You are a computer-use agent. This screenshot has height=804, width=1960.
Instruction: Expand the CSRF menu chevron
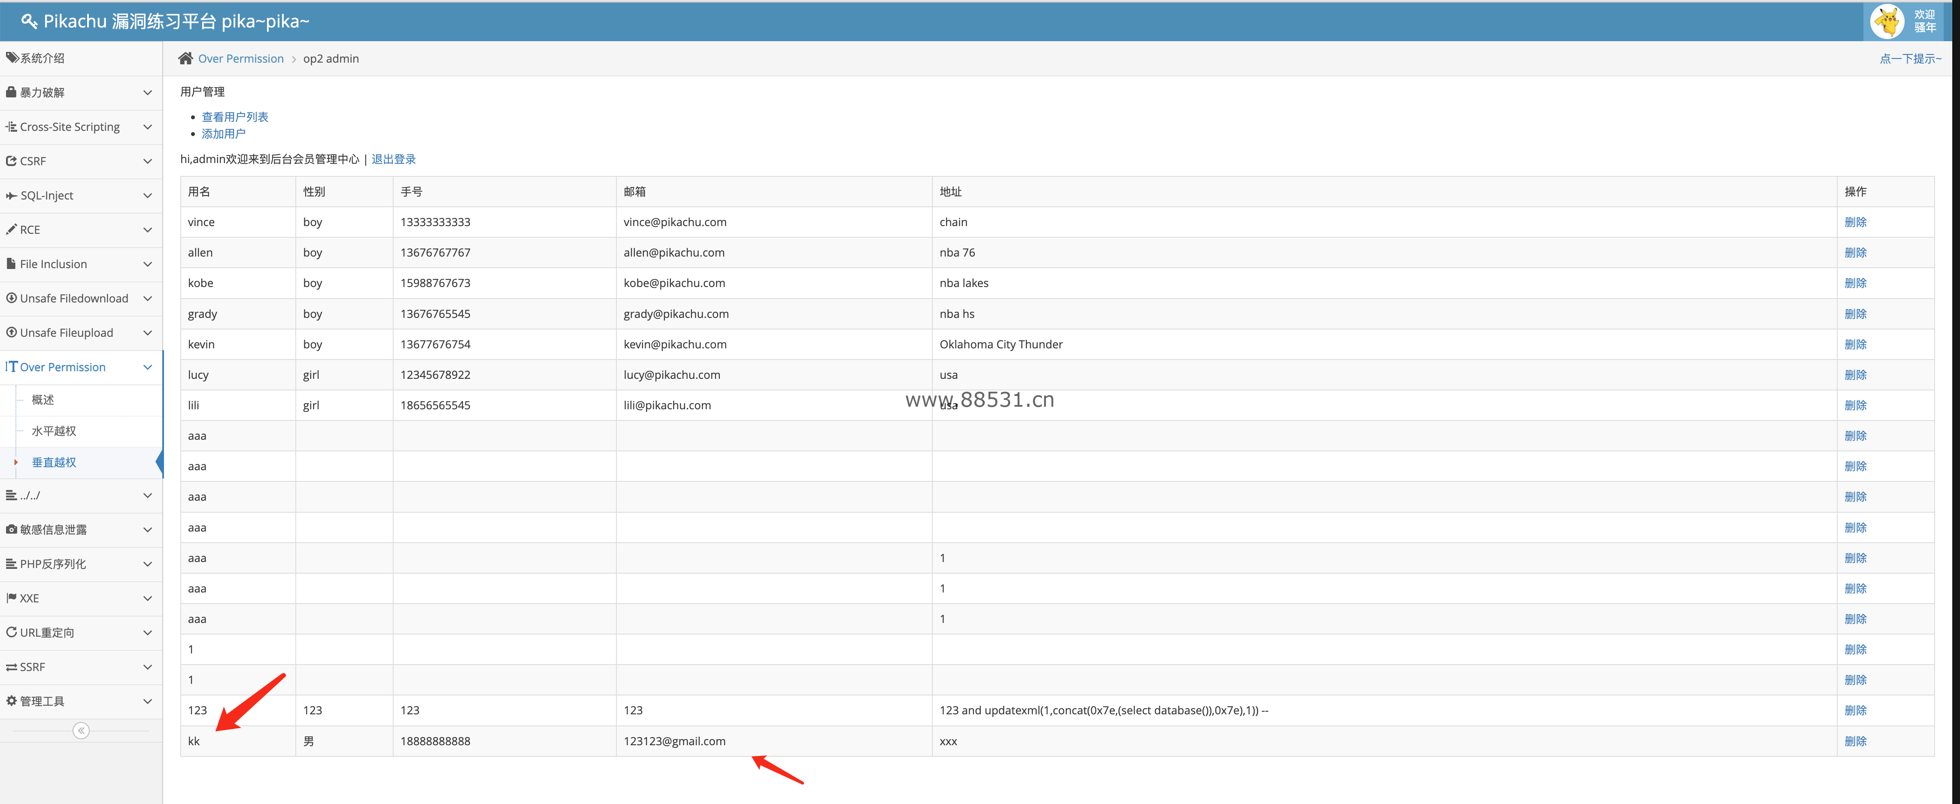point(148,161)
